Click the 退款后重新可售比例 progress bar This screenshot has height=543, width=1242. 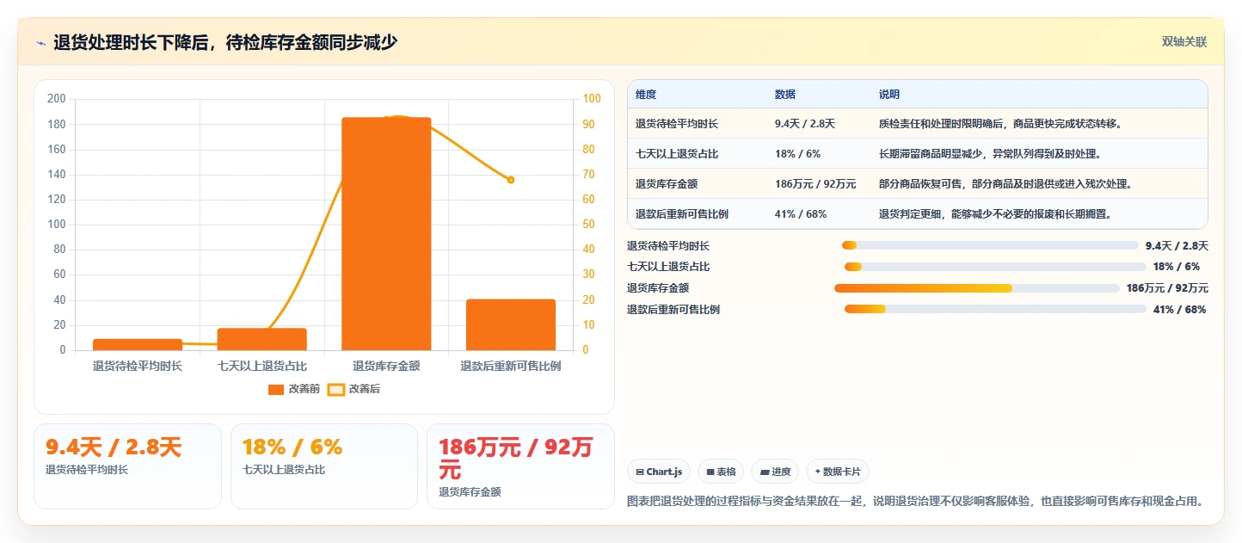[995, 309]
